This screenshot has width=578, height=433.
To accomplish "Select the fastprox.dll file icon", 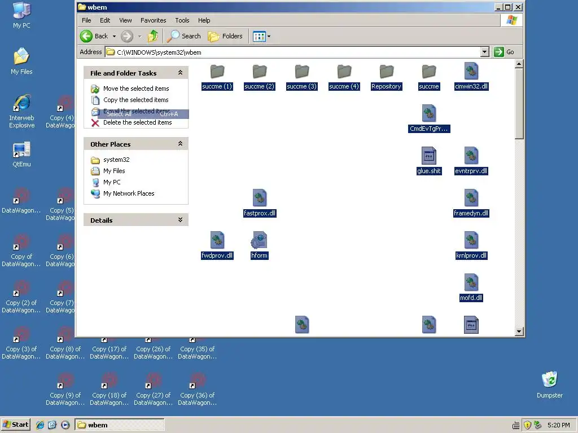I will pos(260,198).
